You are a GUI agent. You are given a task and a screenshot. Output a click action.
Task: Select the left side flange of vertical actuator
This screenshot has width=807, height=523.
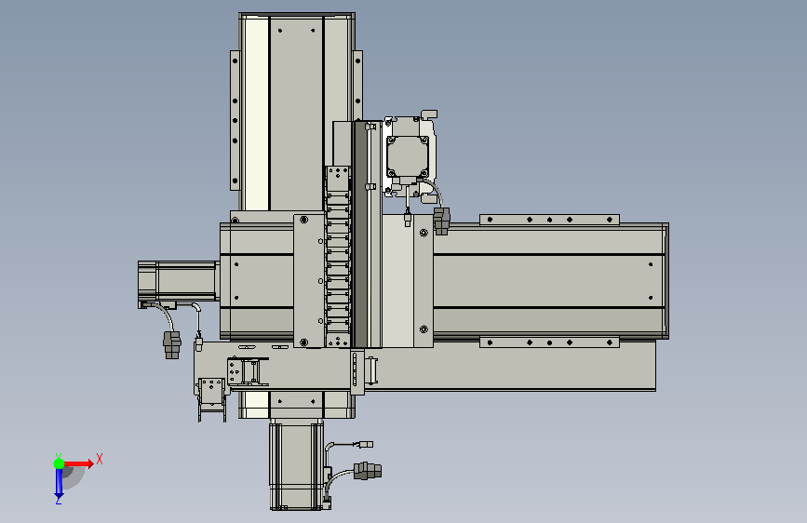pos(235,120)
